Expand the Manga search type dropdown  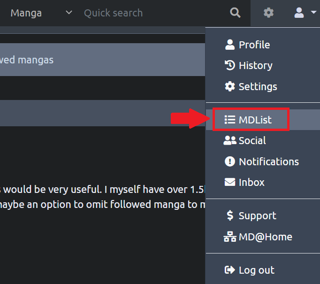41,13
